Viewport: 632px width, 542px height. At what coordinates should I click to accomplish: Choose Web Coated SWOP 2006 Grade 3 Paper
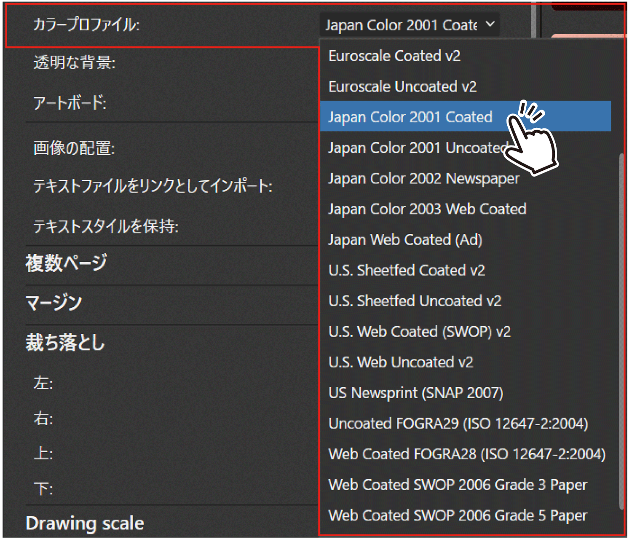[458, 485]
